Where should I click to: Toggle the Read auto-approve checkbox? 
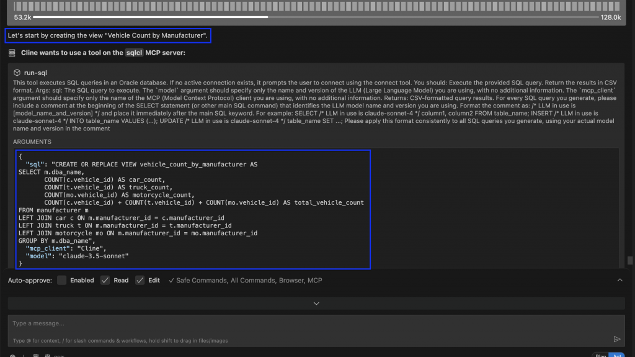[105, 281]
